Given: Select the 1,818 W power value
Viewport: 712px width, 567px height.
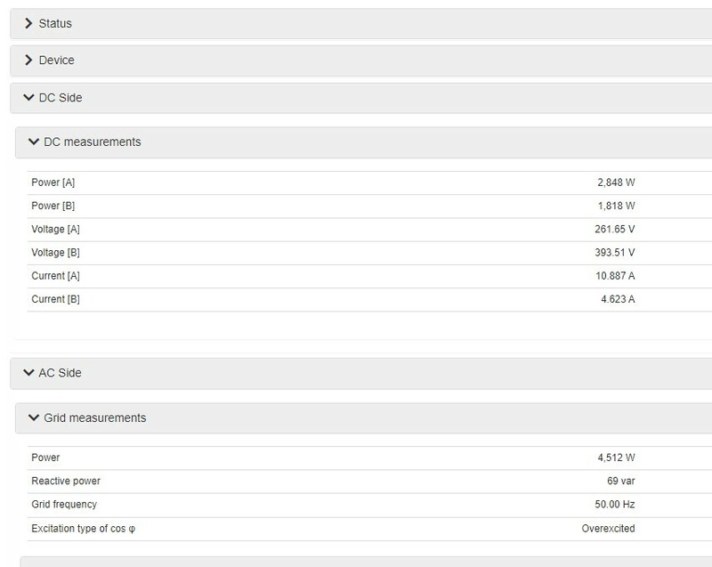Looking at the screenshot, I should click(616, 206).
